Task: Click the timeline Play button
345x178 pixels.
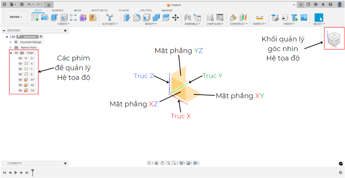Action: click(x=16, y=172)
